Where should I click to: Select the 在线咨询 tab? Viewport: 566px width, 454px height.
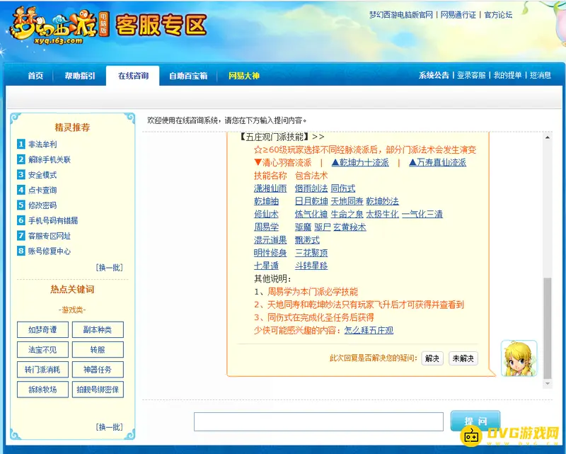[133, 76]
